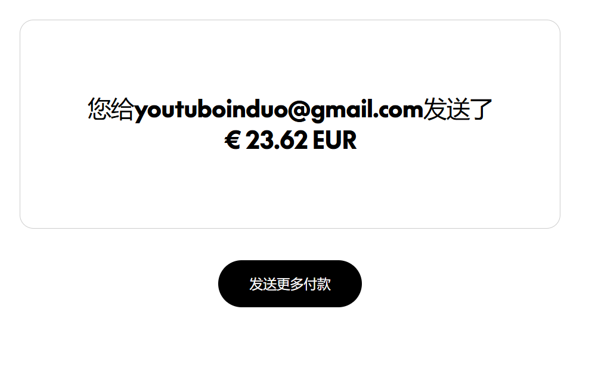Click the youtuboinduo username portion
Image resolution: width=592 pixels, height=368 pixels.
(212, 111)
